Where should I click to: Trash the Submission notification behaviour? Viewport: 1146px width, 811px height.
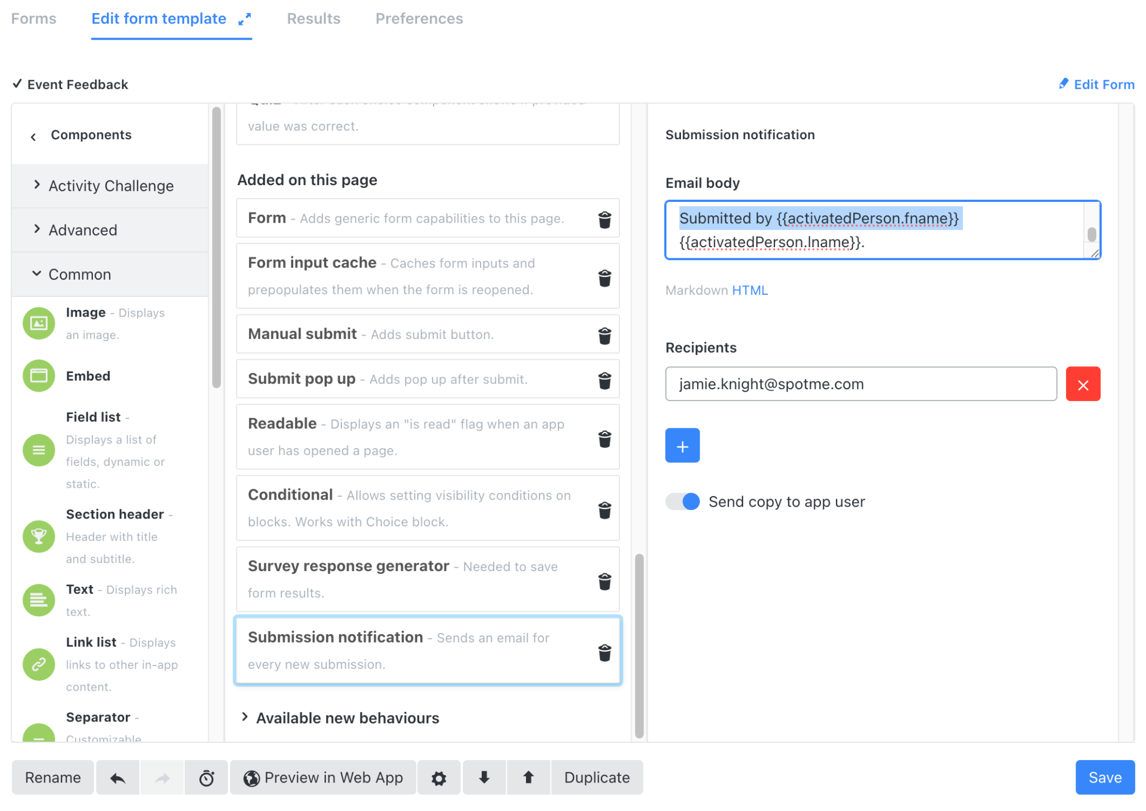coord(604,652)
